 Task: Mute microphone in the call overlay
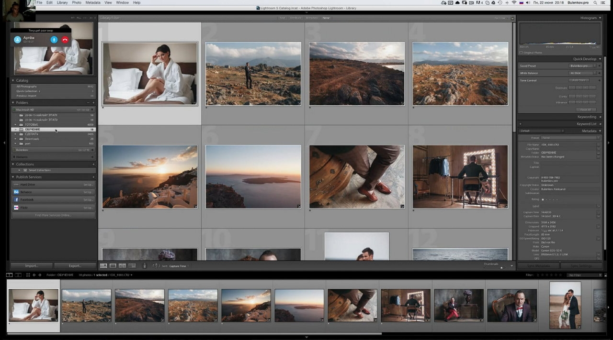pyautogui.click(x=54, y=40)
